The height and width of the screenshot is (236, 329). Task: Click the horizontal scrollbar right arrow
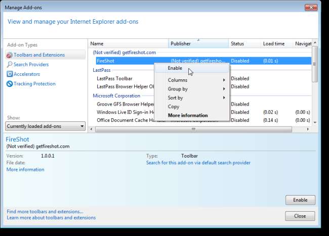308,129
